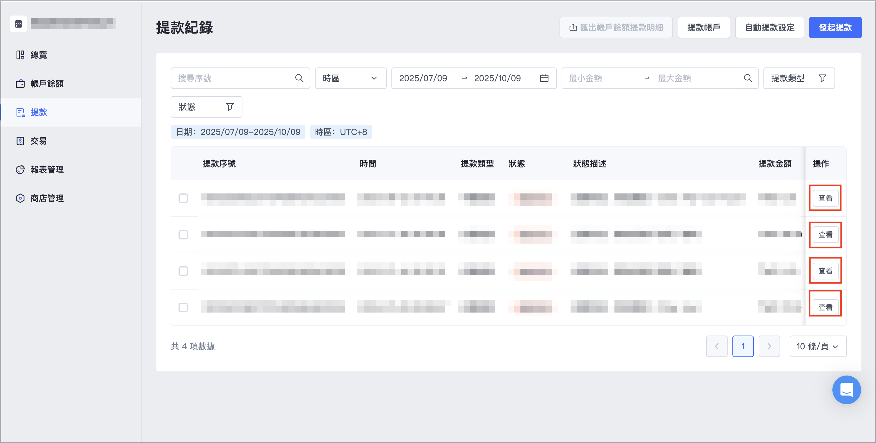Click the 時區：UTC+8 filter tag
876x443 pixels.
coord(341,132)
